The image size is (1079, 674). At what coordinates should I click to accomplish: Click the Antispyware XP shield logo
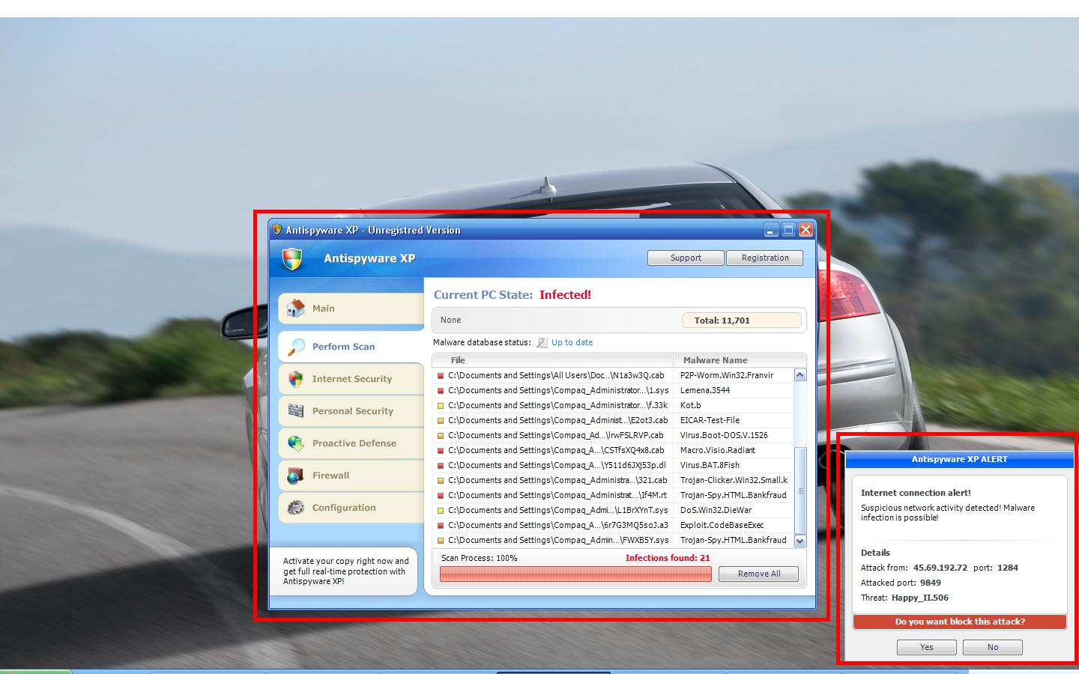(x=292, y=259)
